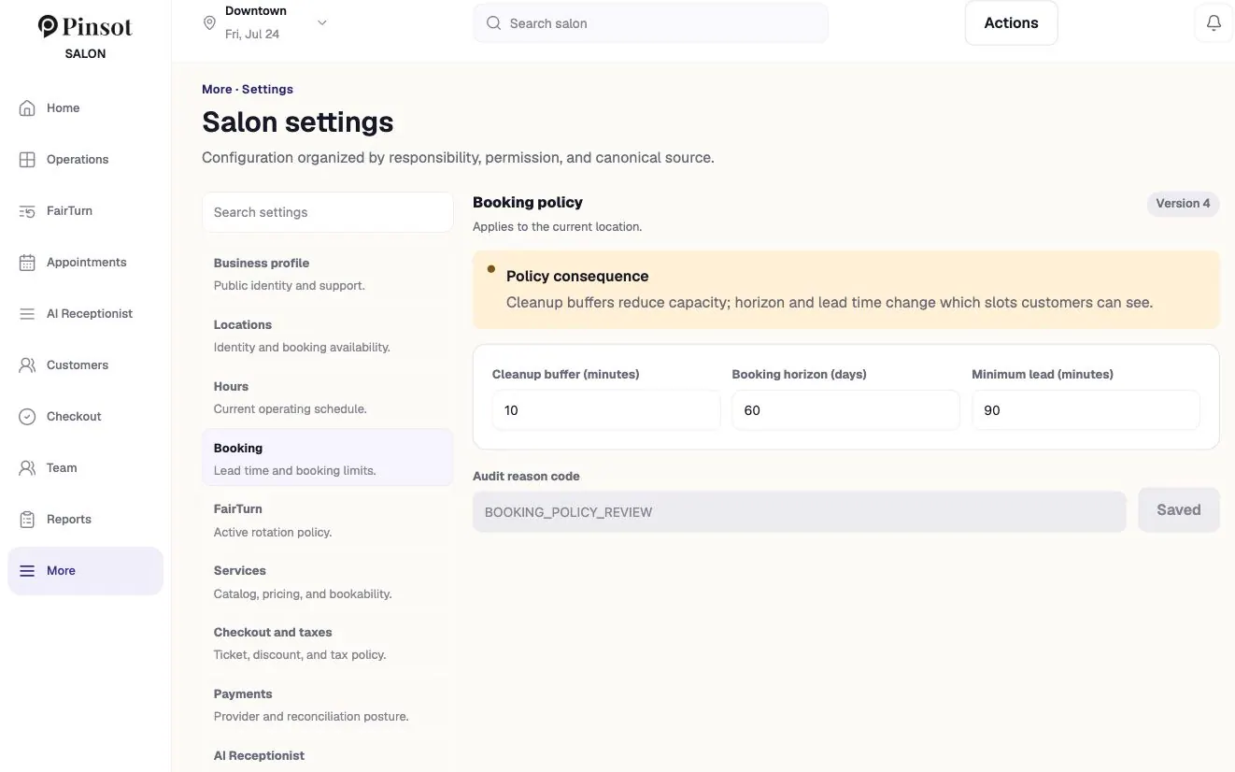Viewport: 1235px width, 772px height.
Task: Open the notifications bell icon
Action: [x=1214, y=23]
